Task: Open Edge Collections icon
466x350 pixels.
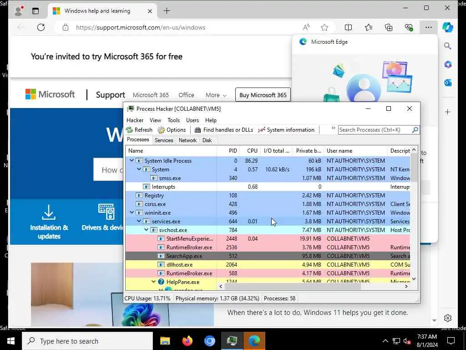Action: (x=389, y=27)
